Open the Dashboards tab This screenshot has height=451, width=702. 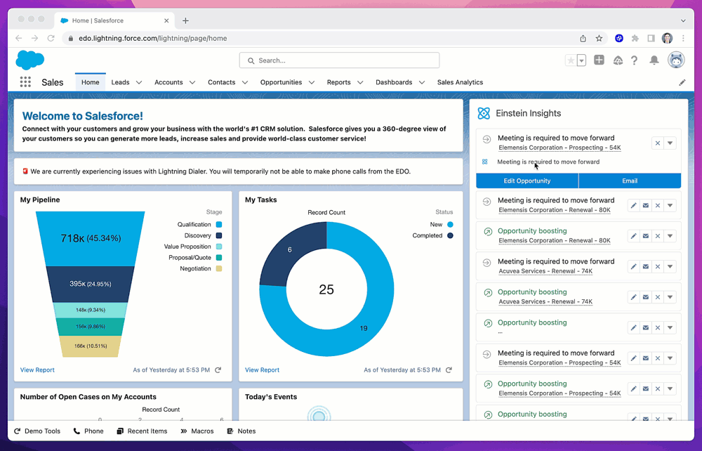click(x=394, y=82)
